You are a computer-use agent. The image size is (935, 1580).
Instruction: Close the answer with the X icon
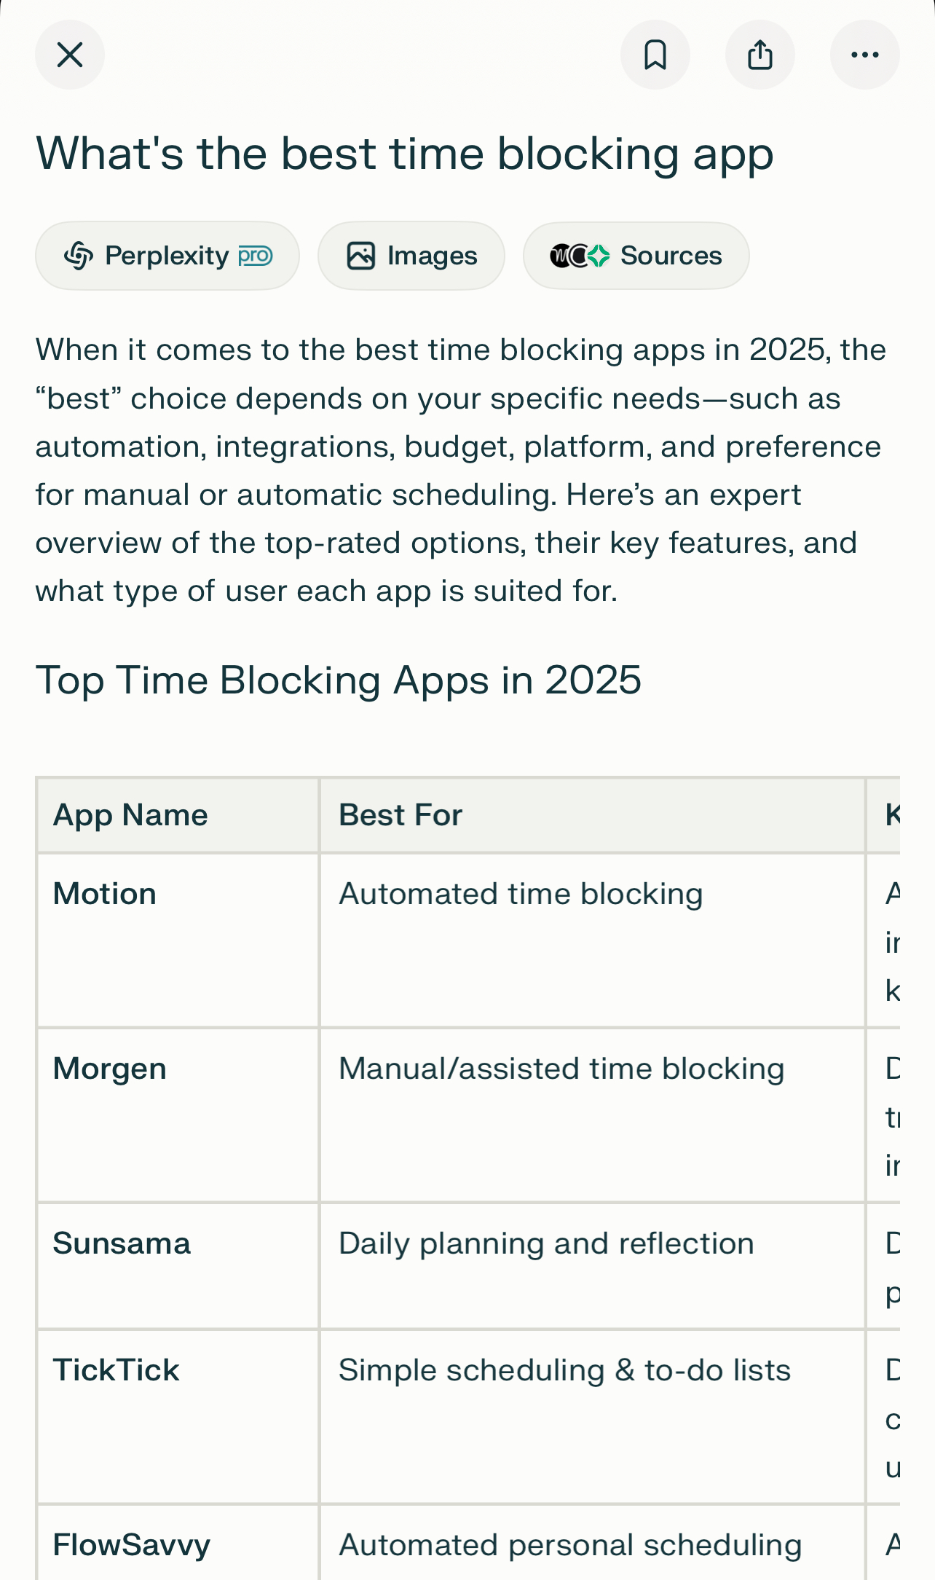(x=70, y=55)
